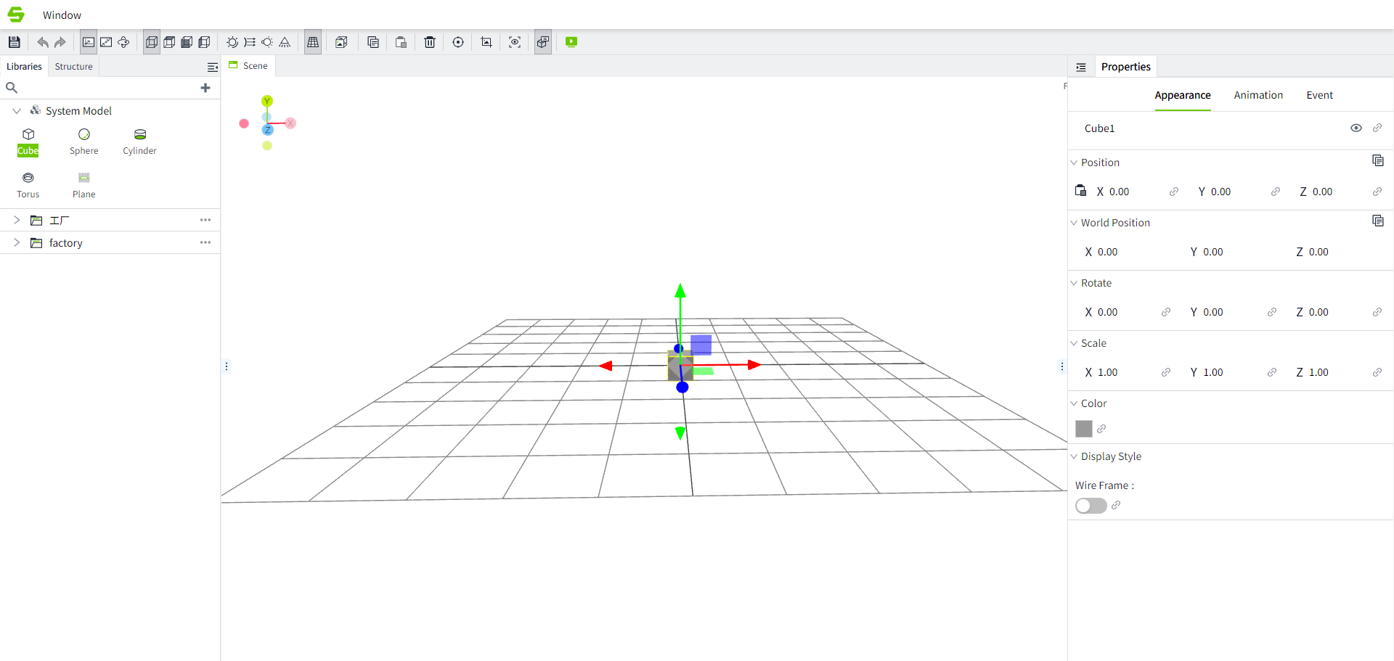Collapse the World Position section
The width and height of the screenshot is (1394, 661).
1074,223
